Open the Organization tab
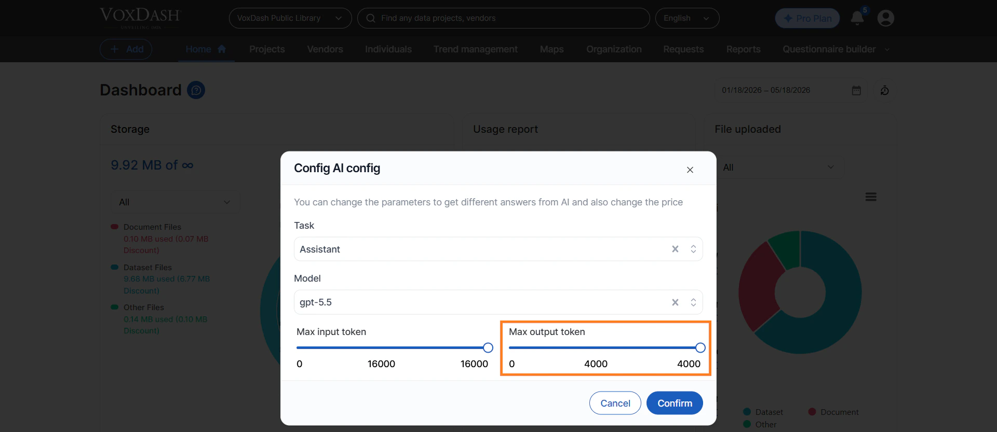Screen dimensions: 997x432 tap(614, 49)
